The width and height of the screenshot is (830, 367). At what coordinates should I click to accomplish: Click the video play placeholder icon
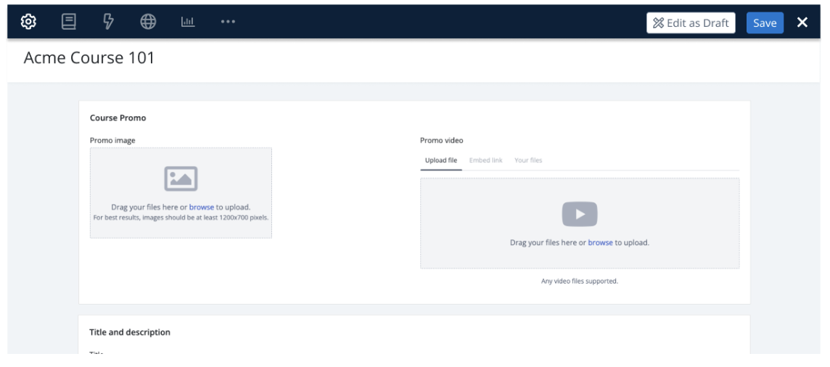580,214
